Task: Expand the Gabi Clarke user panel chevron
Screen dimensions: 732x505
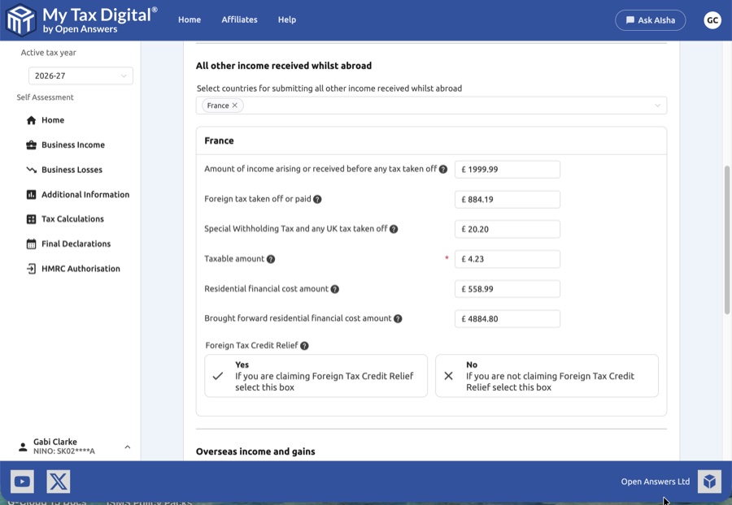Action: coord(128,447)
